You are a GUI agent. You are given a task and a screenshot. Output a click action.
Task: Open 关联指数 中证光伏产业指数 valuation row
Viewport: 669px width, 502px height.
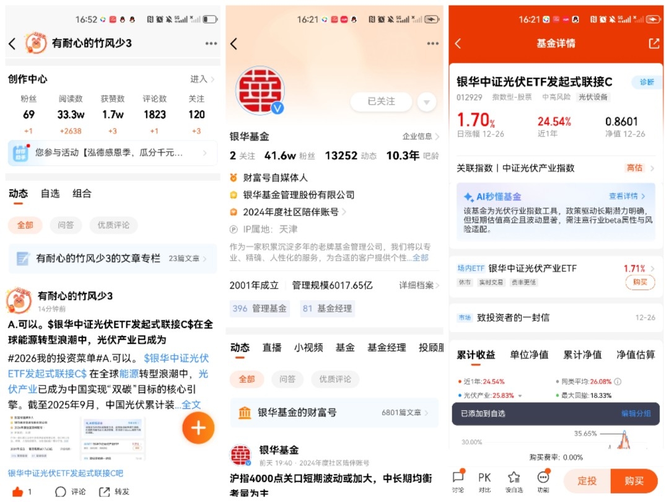[x=556, y=168]
